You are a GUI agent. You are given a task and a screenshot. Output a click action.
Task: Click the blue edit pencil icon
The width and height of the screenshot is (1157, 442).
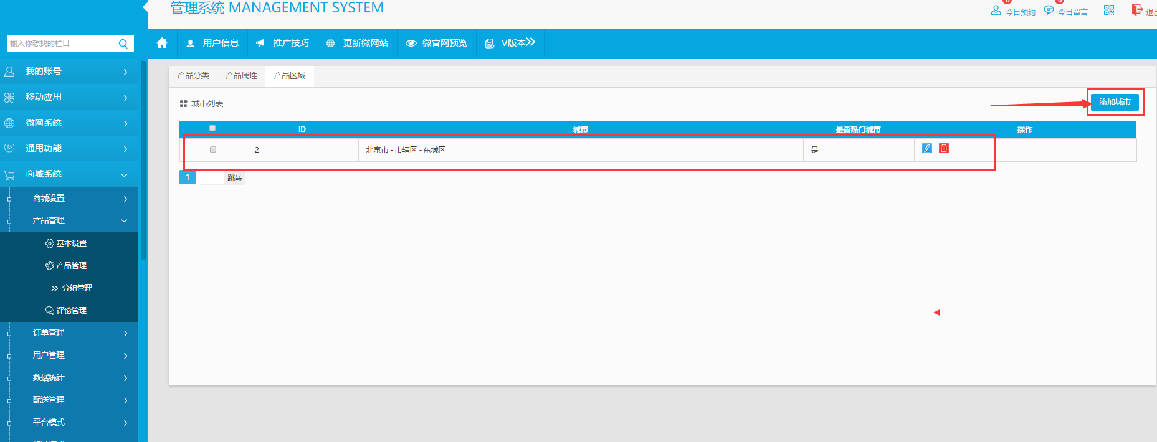[x=927, y=148]
